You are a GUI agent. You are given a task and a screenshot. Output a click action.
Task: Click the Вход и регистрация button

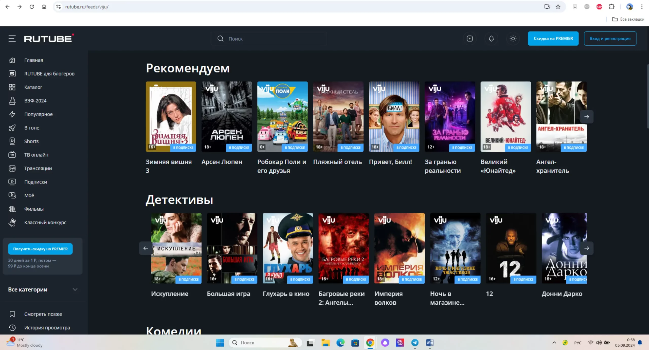[x=610, y=39]
